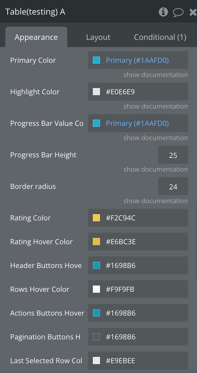Image resolution: width=197 pixels, height=373 pixels.
Task: Open the Conditional (1) tab
Action: point(160,37)
